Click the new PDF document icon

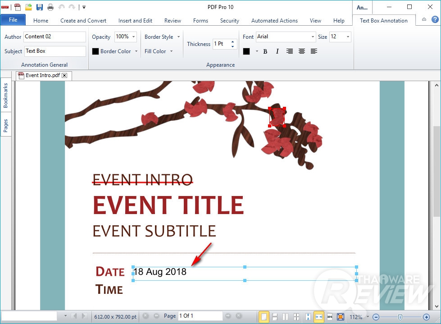[x=18, y=7]
